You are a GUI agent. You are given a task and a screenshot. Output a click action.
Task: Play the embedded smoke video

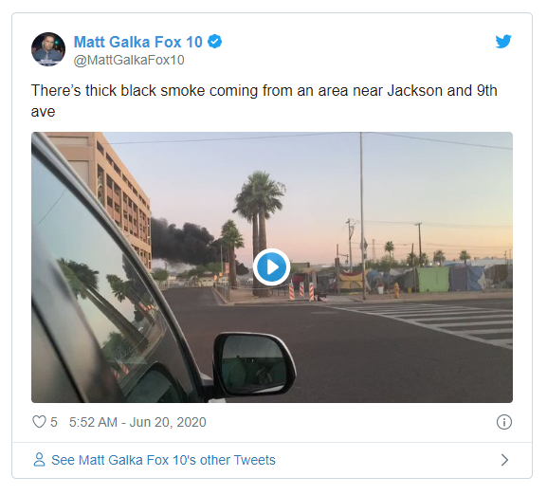272,267
